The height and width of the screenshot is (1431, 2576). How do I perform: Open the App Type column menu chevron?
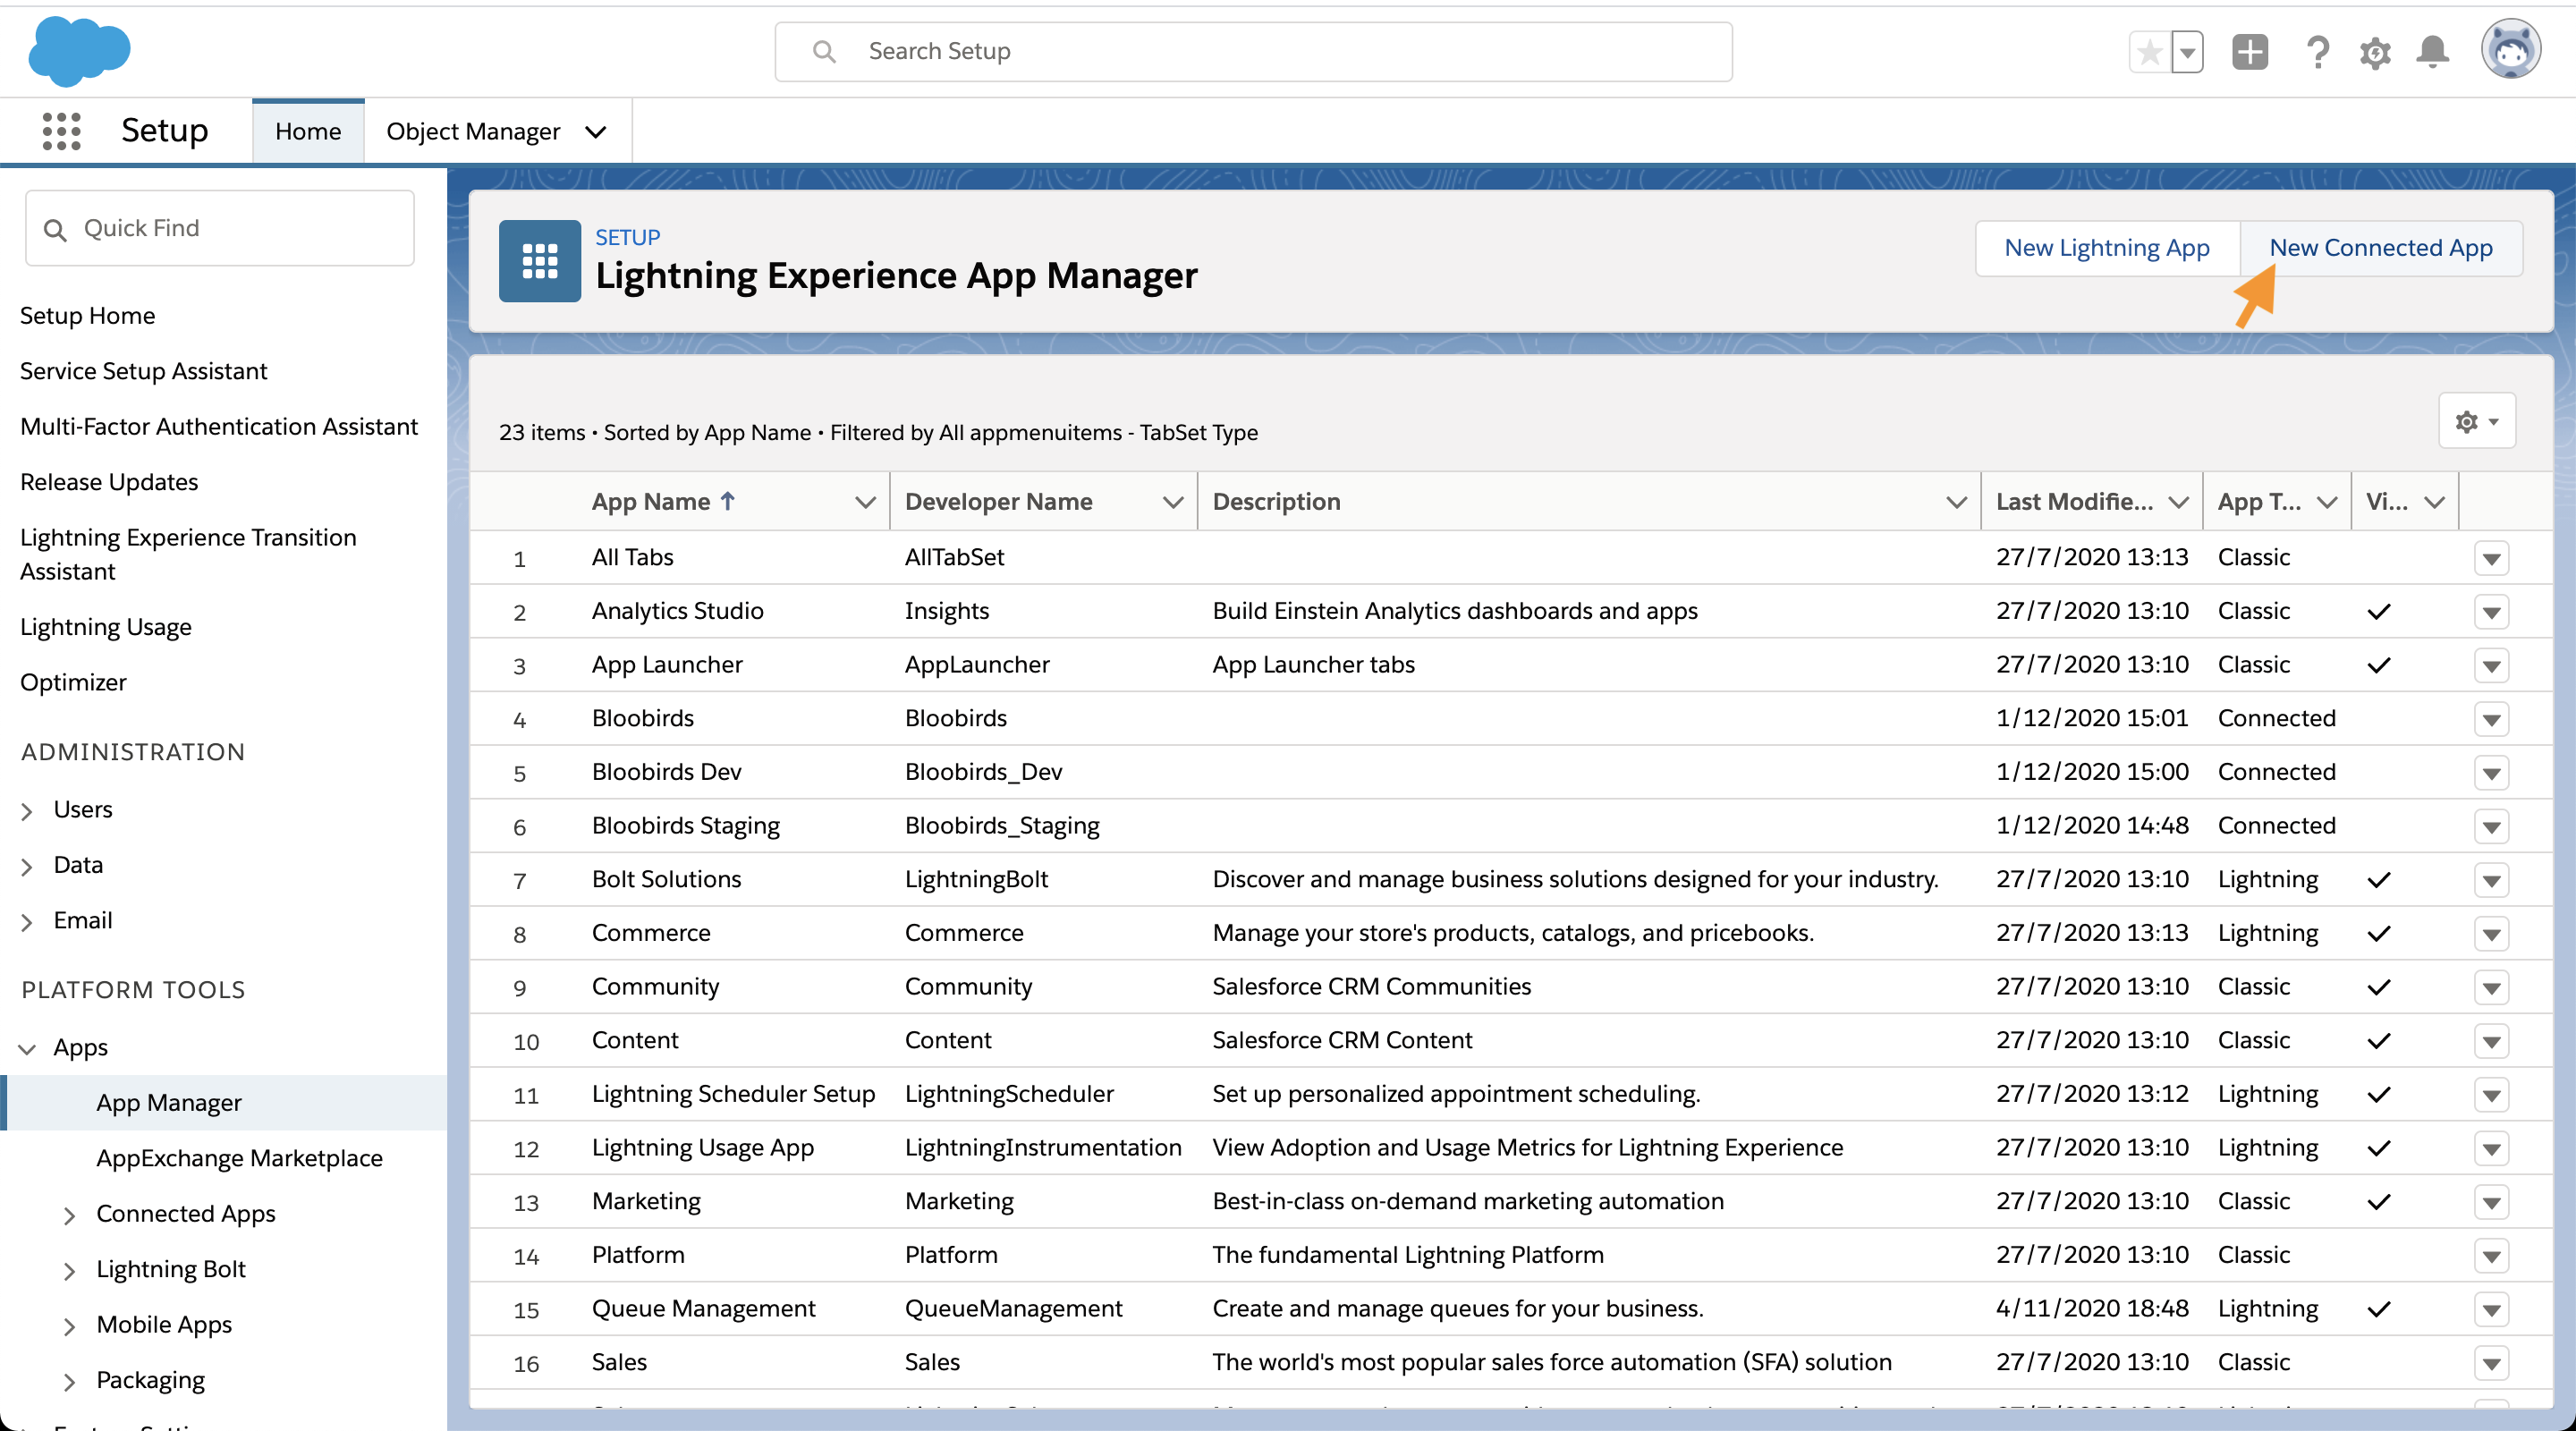(x=2327, y=502)
